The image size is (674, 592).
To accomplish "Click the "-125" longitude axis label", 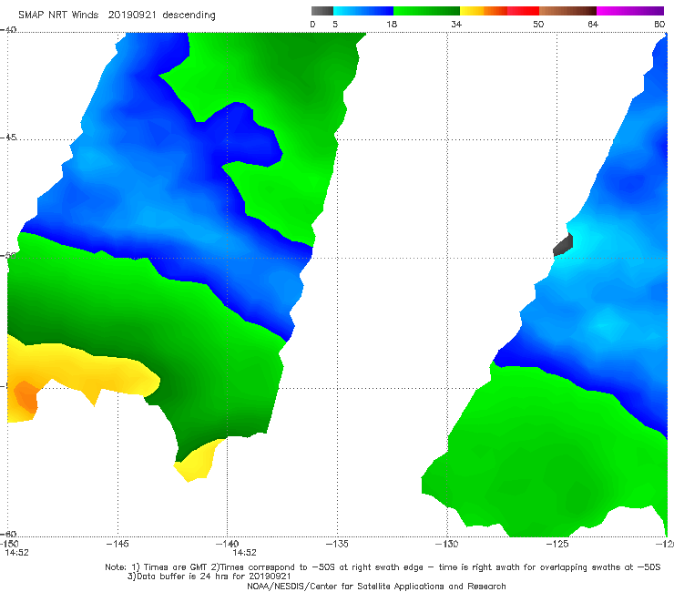I will click(557, 544).
